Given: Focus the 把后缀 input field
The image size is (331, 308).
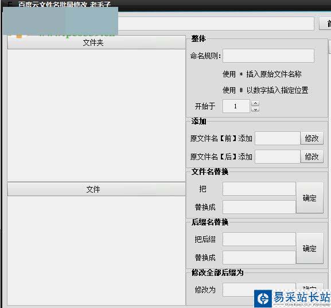Looking at the screenshot, I should [x=259, y=239].
